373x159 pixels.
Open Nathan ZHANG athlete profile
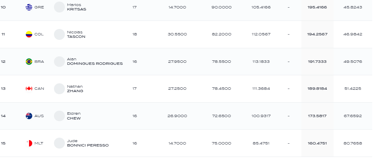75,89
